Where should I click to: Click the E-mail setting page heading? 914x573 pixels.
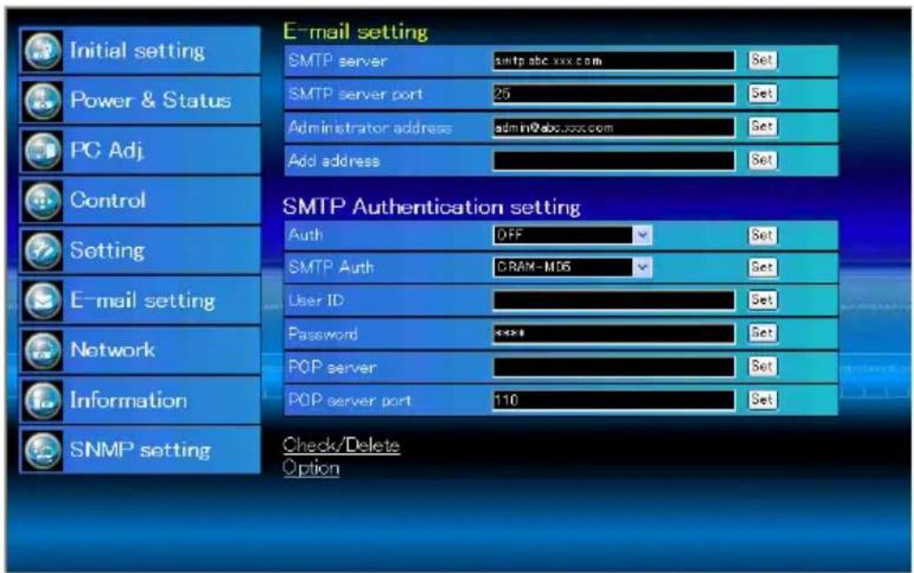(356, 31)
